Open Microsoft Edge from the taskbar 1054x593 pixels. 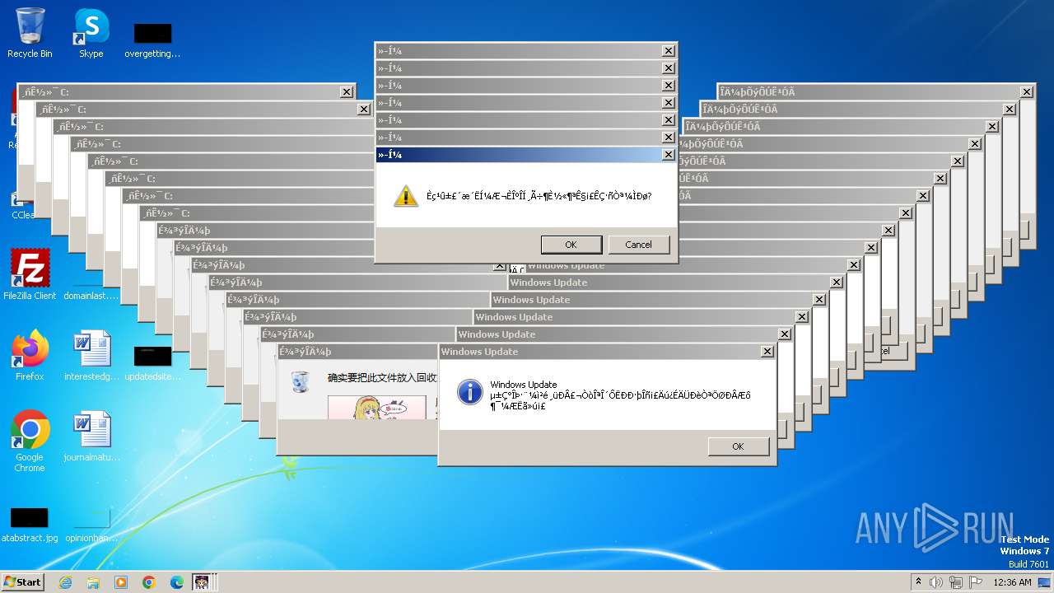[x=177, y=582]
